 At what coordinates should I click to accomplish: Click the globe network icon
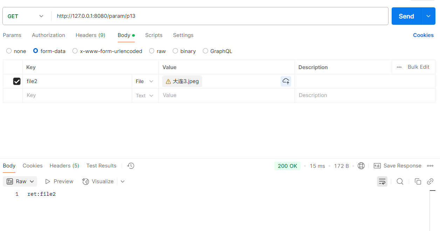[361, 166]
